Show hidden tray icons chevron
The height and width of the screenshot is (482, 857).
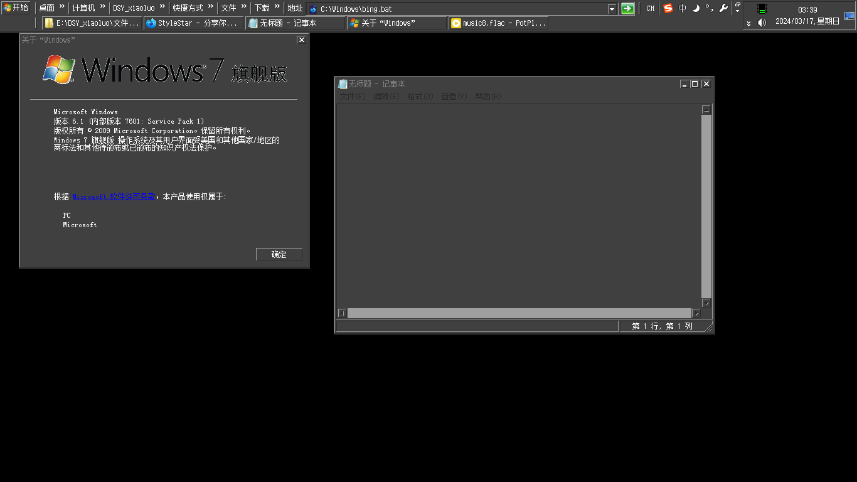tap(748, 23)
